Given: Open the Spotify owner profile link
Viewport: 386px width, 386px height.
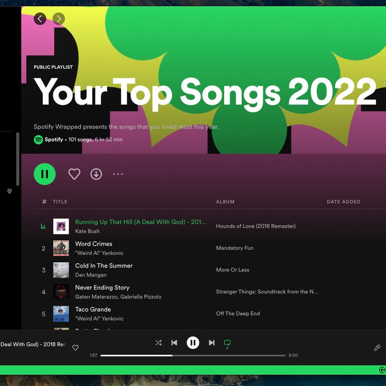Looking at the screenshot, I should 54,139.
